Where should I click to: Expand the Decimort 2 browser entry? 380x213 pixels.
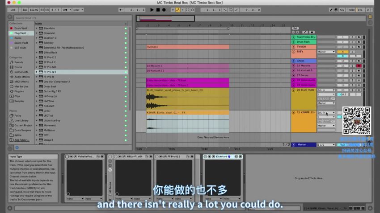coord(37,38)
